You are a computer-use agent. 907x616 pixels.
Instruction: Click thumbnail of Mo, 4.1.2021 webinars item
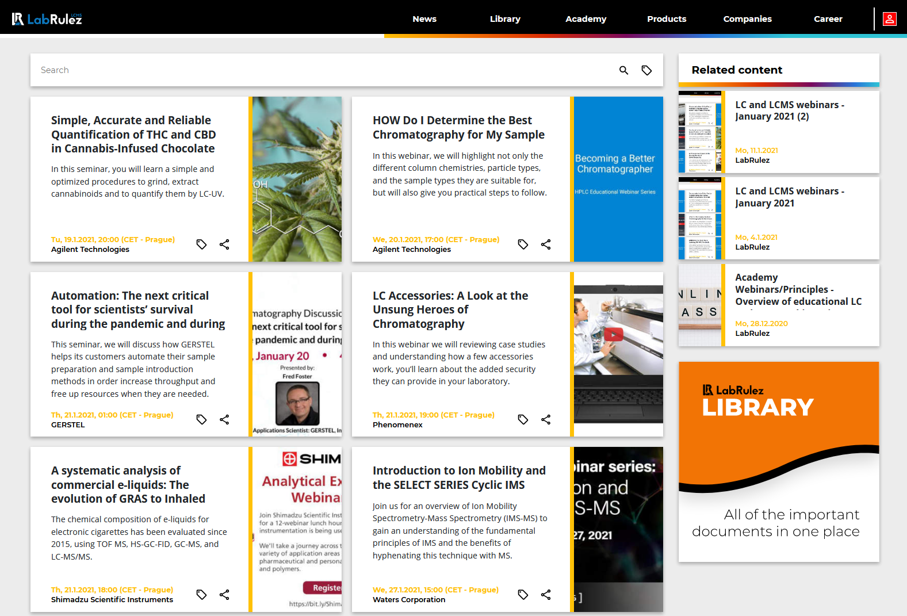pos(700,219)
